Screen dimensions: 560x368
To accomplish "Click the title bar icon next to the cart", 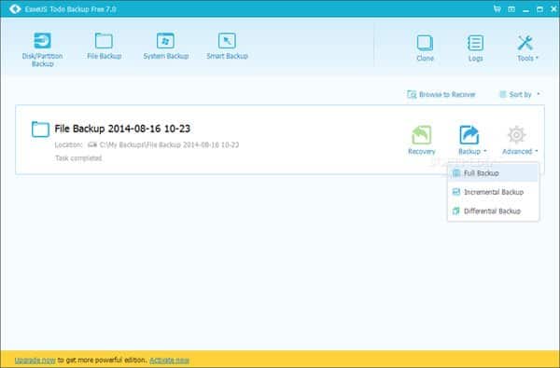I will click(511, 9).
